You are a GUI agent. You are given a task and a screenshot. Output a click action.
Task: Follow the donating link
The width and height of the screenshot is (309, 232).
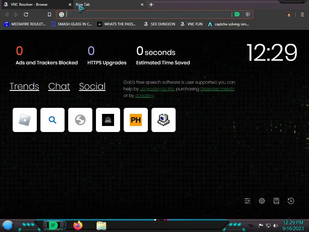pyautogui.click(x=145, y=95)
